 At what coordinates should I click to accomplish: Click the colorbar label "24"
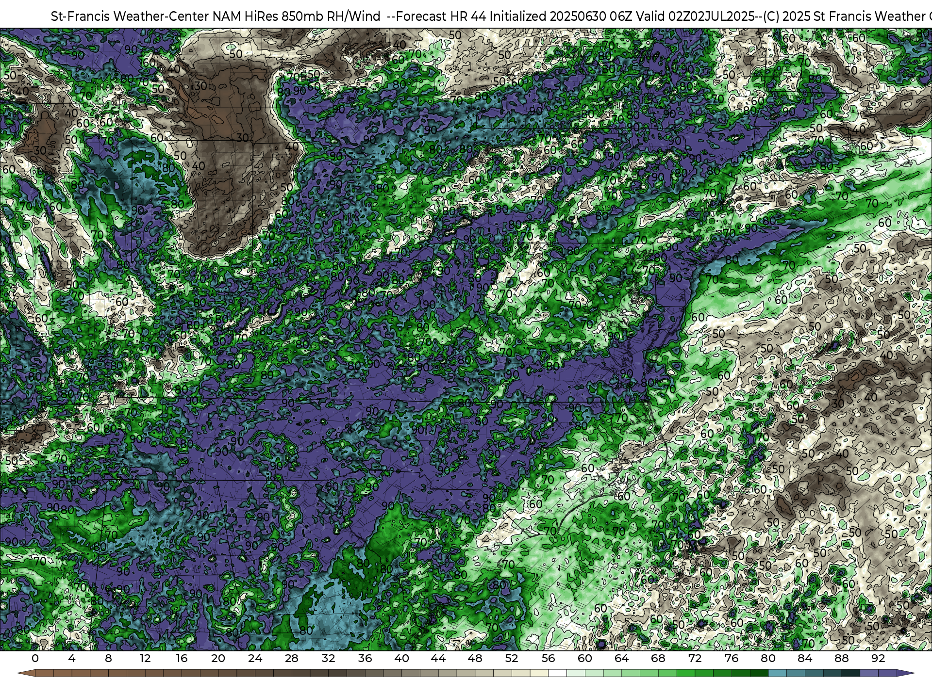(x=255, y=658)
